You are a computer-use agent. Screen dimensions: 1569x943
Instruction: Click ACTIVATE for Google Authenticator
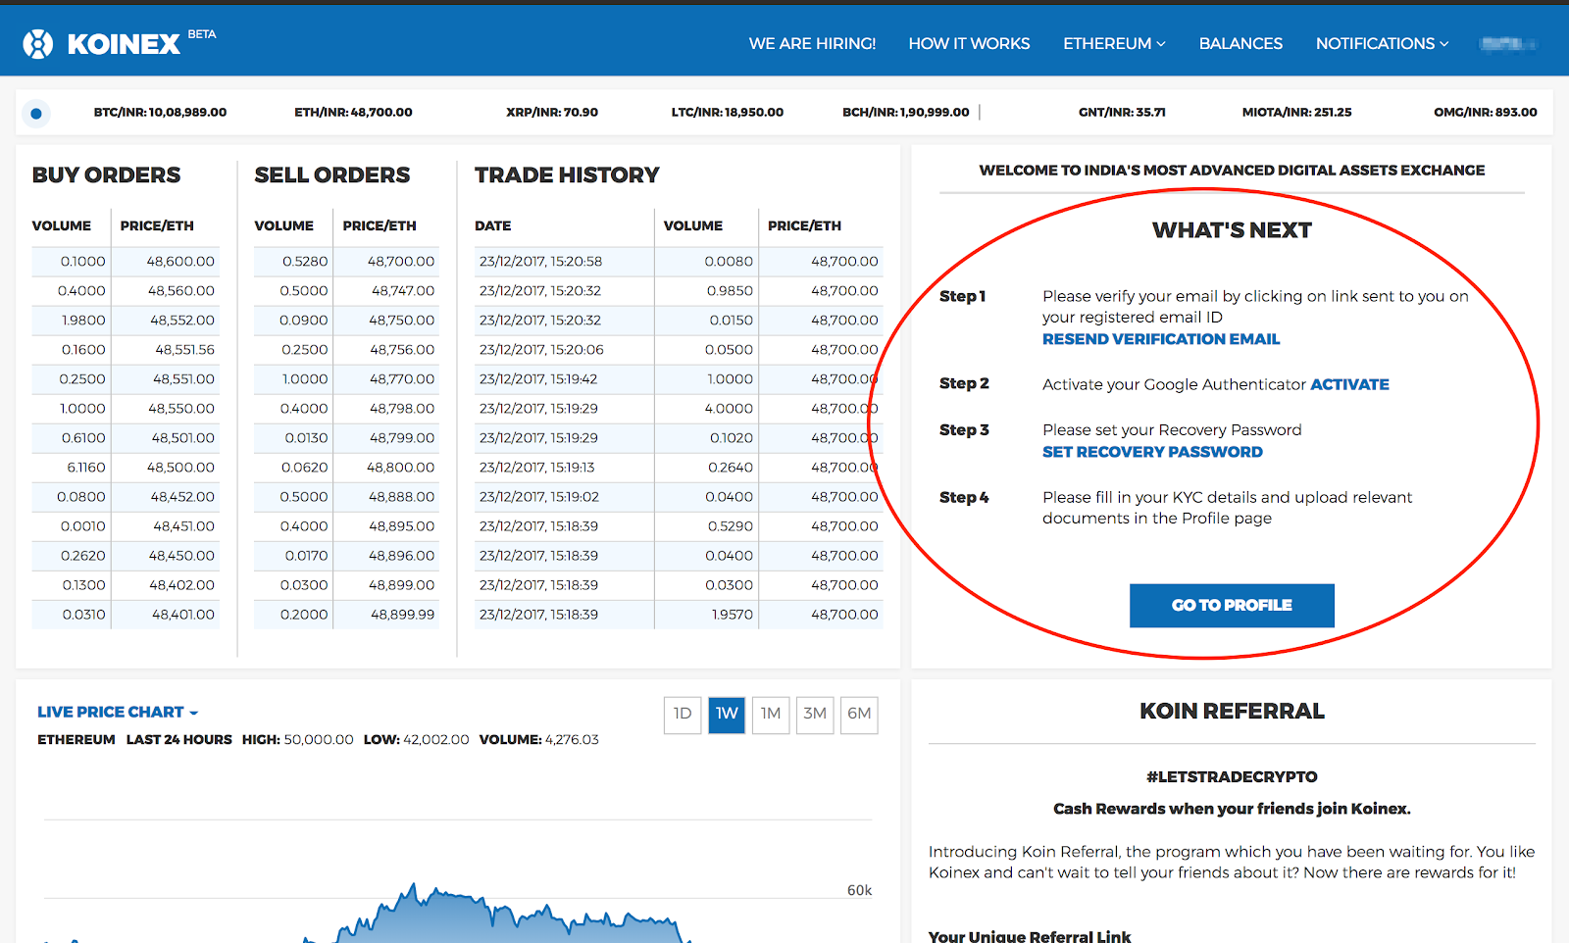(1349, 384)
